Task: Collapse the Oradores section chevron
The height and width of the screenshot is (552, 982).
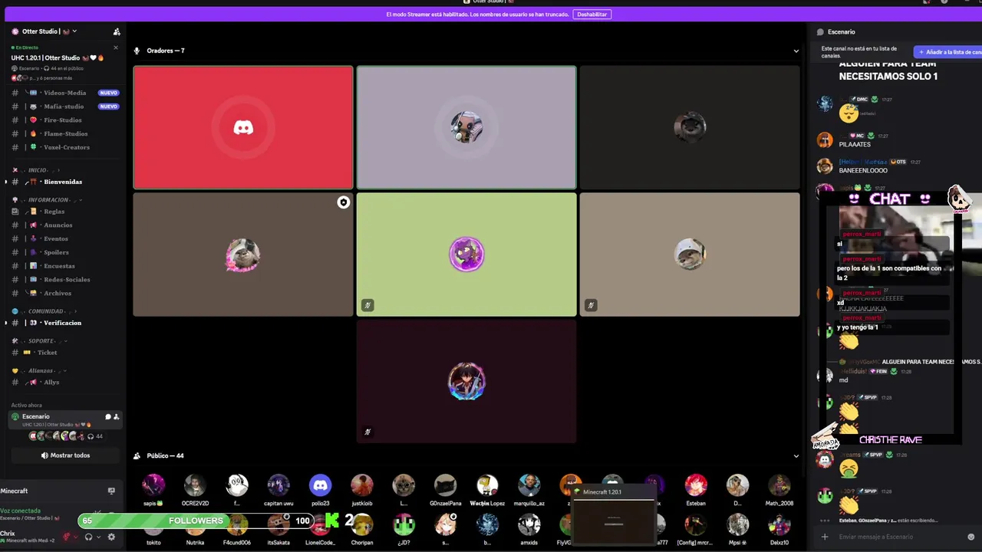Action: coord(796,51)
